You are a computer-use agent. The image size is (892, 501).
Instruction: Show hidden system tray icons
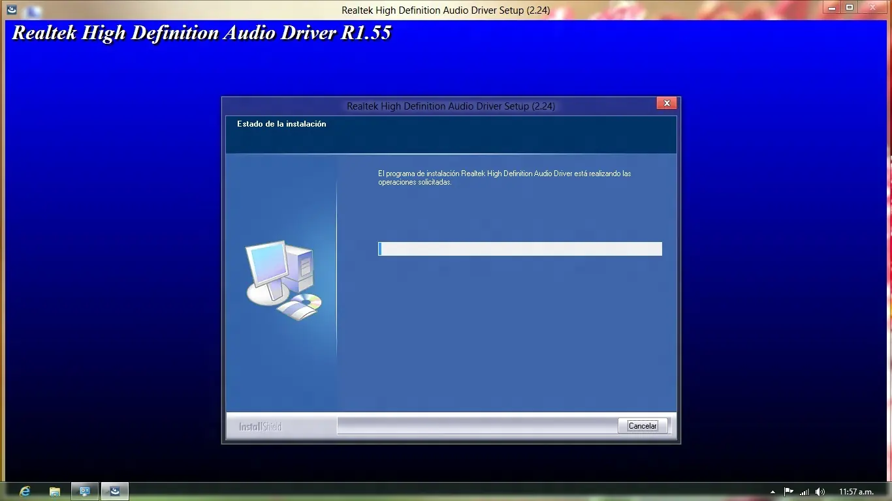(x=773, y=492)
